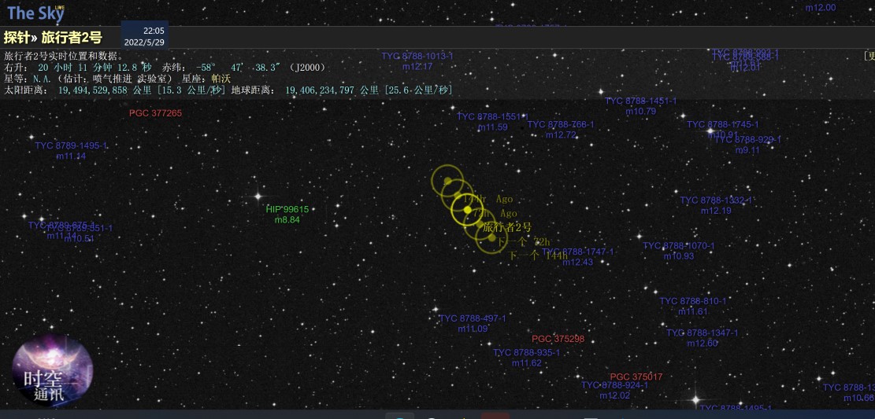Click the bright star beside HIP 99615
Screen dimensions: 875x419
coord(258,196)
